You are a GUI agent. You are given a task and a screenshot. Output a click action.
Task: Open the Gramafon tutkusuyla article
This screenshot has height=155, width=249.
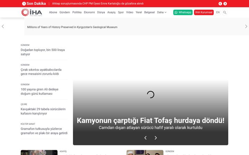[44, 131]
